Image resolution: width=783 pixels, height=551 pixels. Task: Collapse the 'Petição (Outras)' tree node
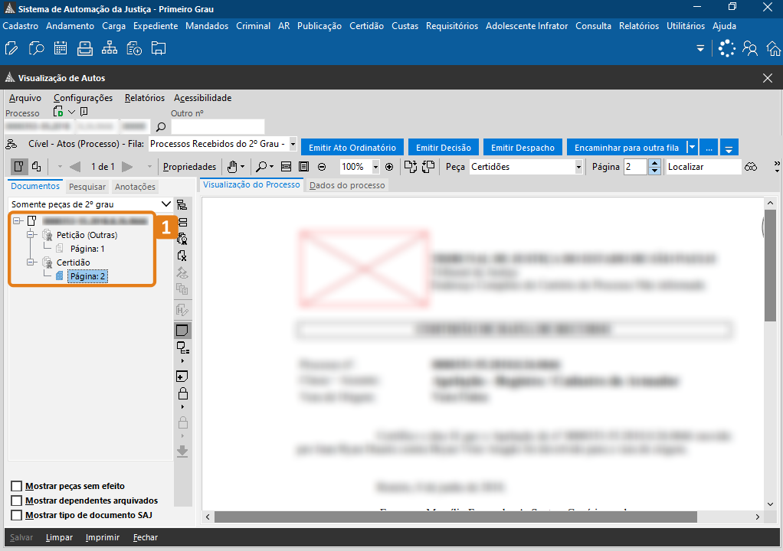31,235
